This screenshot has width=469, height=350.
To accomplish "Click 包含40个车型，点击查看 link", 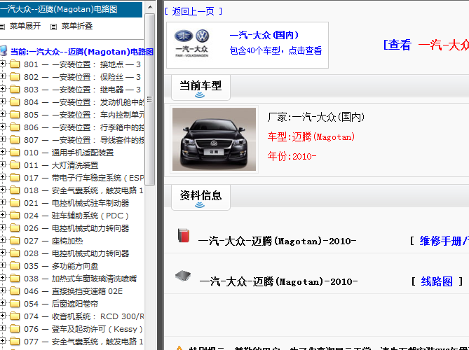I will tap(276, 50).
